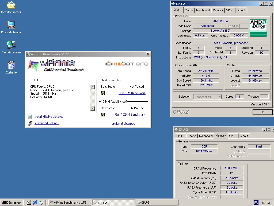Click the Core Voltage value 2.000 V
The width and height of the screenshot is (274, 206).
(x=239, y=35)
